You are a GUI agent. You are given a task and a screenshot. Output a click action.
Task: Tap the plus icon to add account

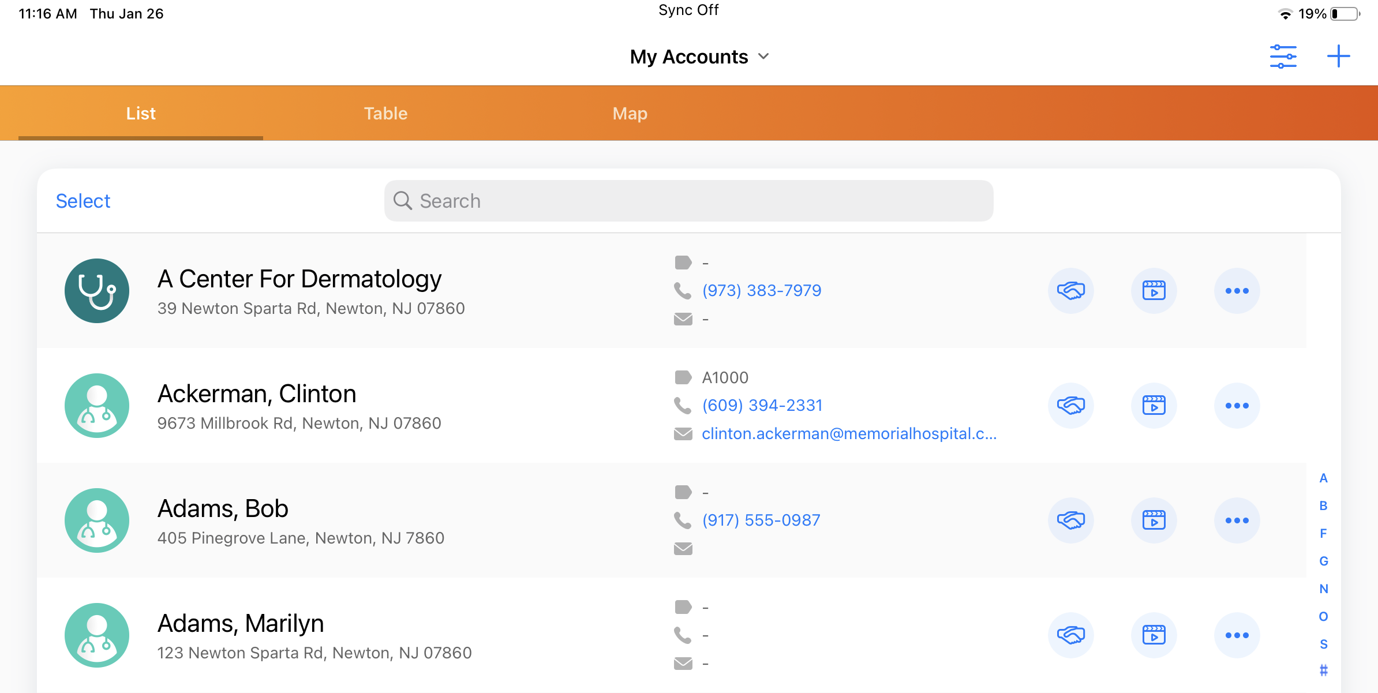tap(1338, 57)
